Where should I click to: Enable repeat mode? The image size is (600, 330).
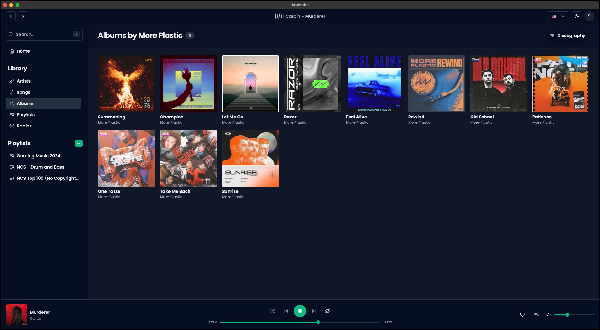pos(327,311)
